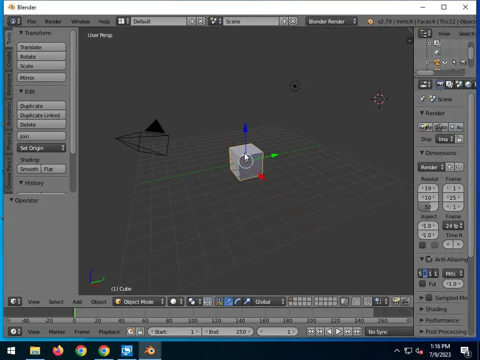Toggle Camera visibility eye in outliner
The height and width of the screenshot is (360, 480).
(445, 62)
